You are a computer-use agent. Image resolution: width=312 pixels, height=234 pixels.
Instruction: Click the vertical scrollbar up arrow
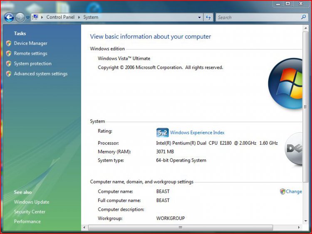tap(306, 28)
